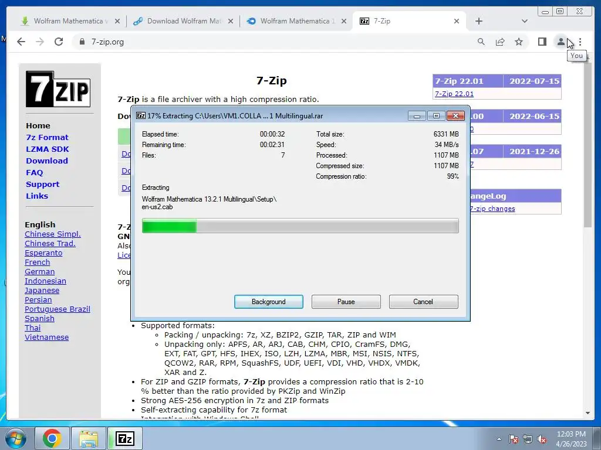Click Chrome icon in the taskbar
Viewport: 601px width, 450px height.
(52, 438)
